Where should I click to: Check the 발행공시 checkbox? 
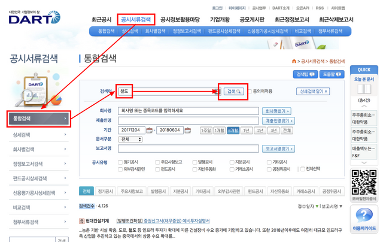click(194, 162)
